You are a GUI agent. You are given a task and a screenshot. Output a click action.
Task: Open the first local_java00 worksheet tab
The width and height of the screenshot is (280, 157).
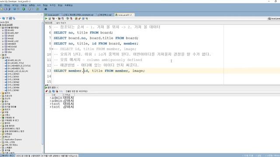pyautogui.click(x=52, y=15)
